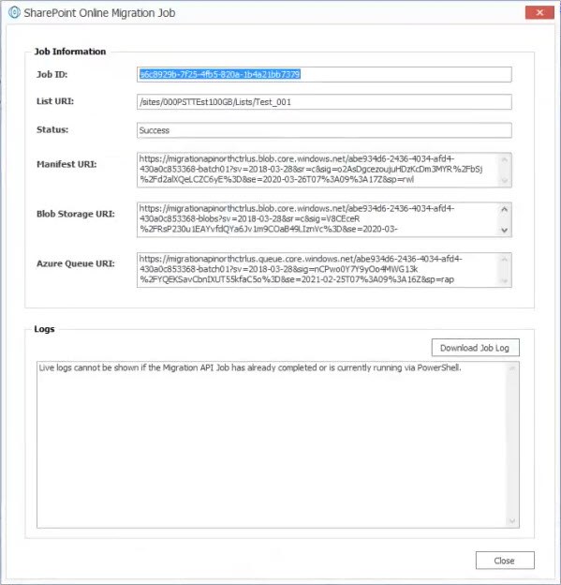Image resolution: width=561 pixels, height=585 pixels.
Task: Select the Job ID text field
Action: point(324,75)
